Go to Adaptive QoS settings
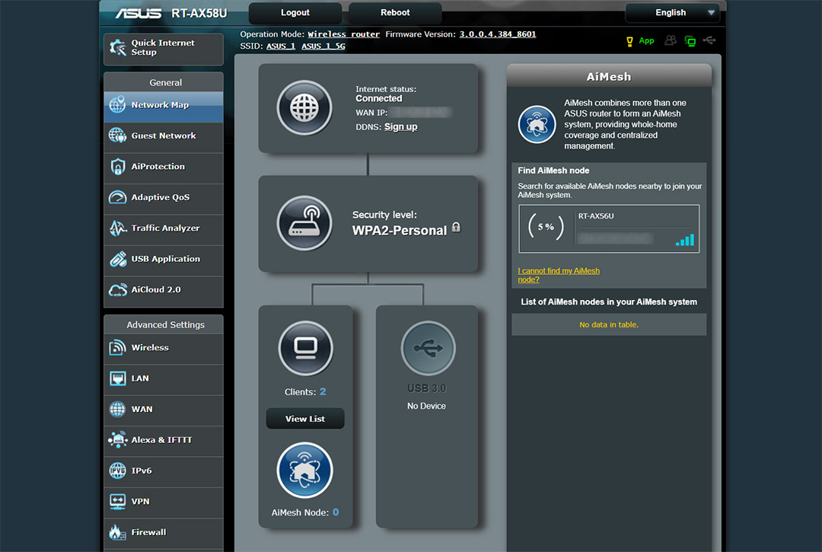 (163, 198)
